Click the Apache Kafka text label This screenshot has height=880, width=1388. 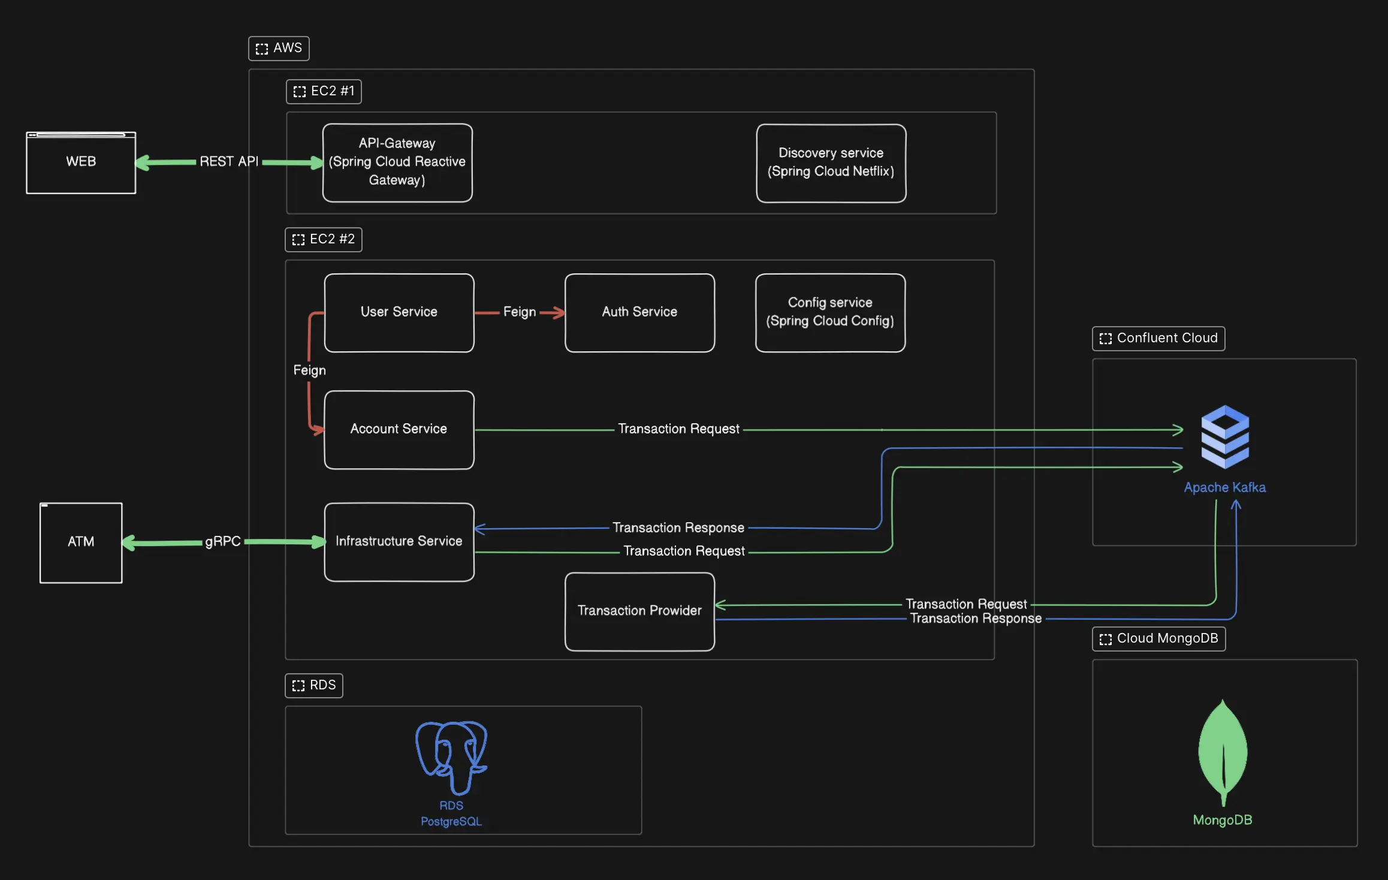[x=1224, y=487]
